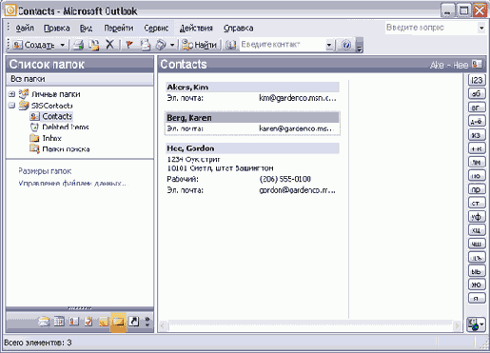Open the Введите контакт dropdown arrow

click(329, 45)
